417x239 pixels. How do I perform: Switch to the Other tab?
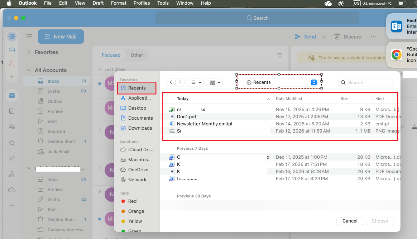[x=137, y=55]
